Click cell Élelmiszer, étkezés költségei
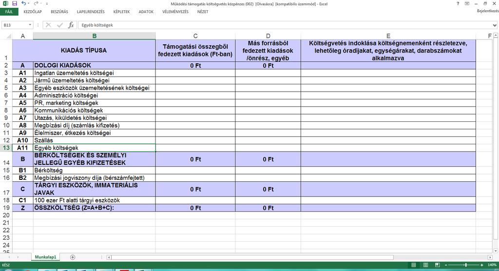 tap(94, 133)
